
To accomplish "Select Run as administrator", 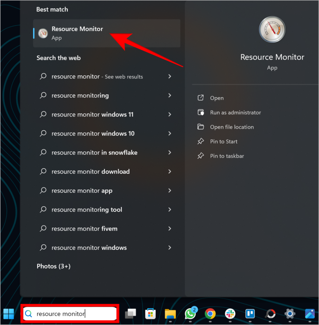I will pyautogui.click(x=235, y=112).
